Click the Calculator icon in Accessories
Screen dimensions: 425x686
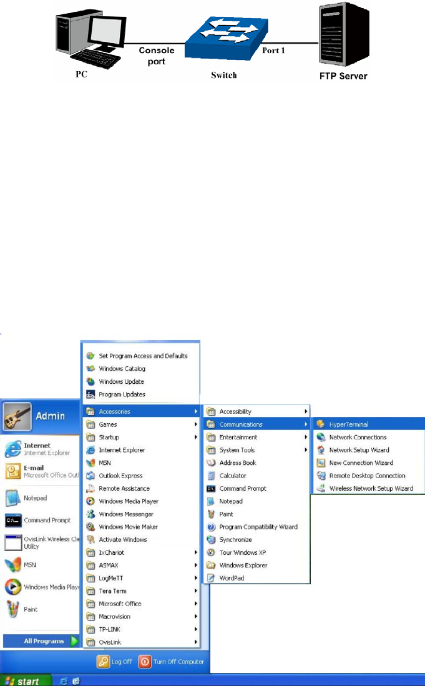[x=211, y=476]
